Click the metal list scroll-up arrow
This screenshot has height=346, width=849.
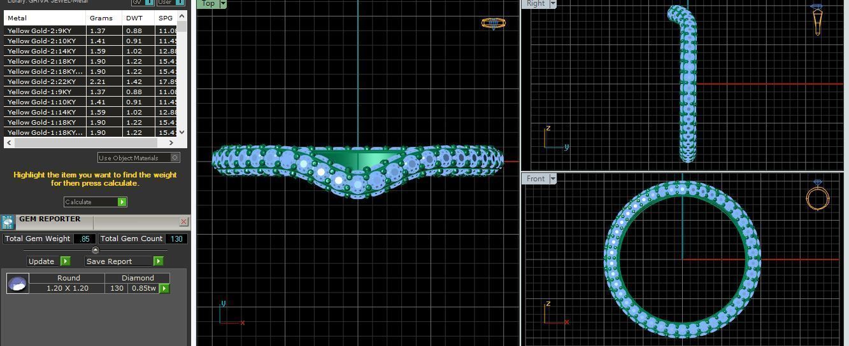[182, 15]
